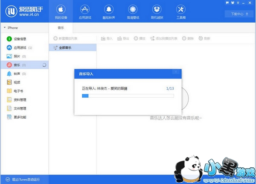Click the film strip video sidebar icon
256x184 pixels.
[x=9, y=82]
